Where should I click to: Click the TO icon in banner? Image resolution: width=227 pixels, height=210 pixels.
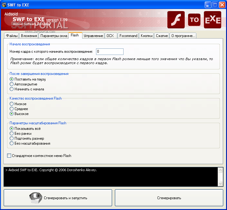click(x=194, y=20)
